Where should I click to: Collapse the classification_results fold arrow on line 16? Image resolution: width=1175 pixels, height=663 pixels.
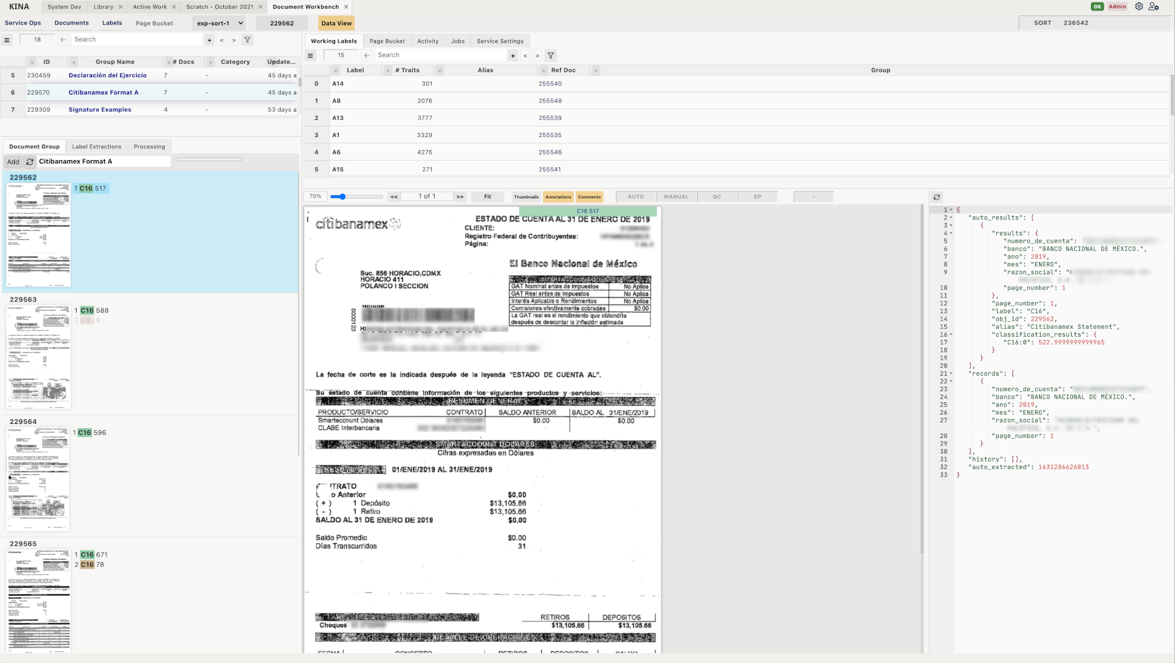click(951, 334)
